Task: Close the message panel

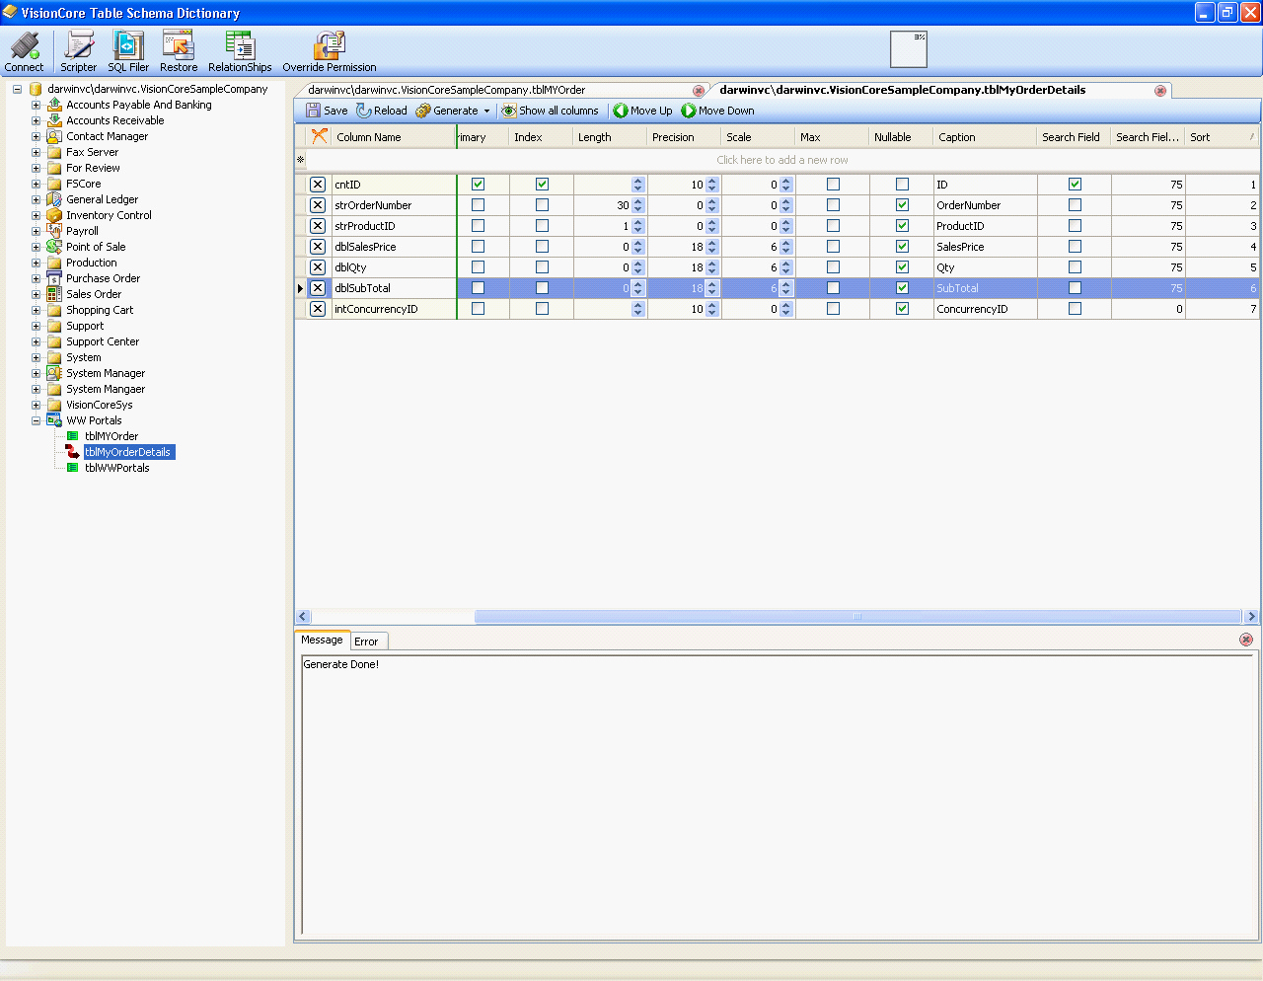Action: tap(1246, 640)
